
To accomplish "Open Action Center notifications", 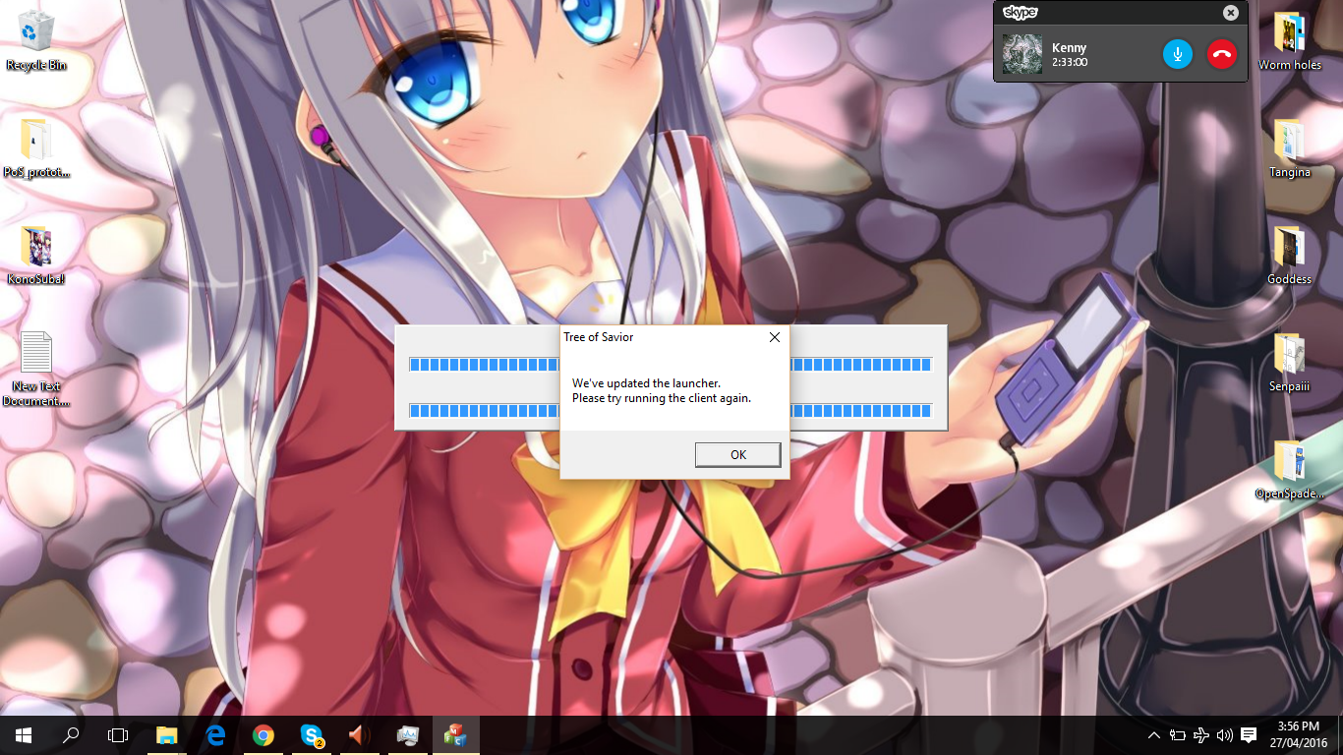I will click(x=1249, y=735).
